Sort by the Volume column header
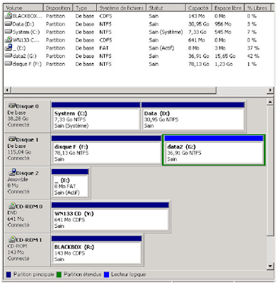 pyautogui.click(x=23, y=8)
